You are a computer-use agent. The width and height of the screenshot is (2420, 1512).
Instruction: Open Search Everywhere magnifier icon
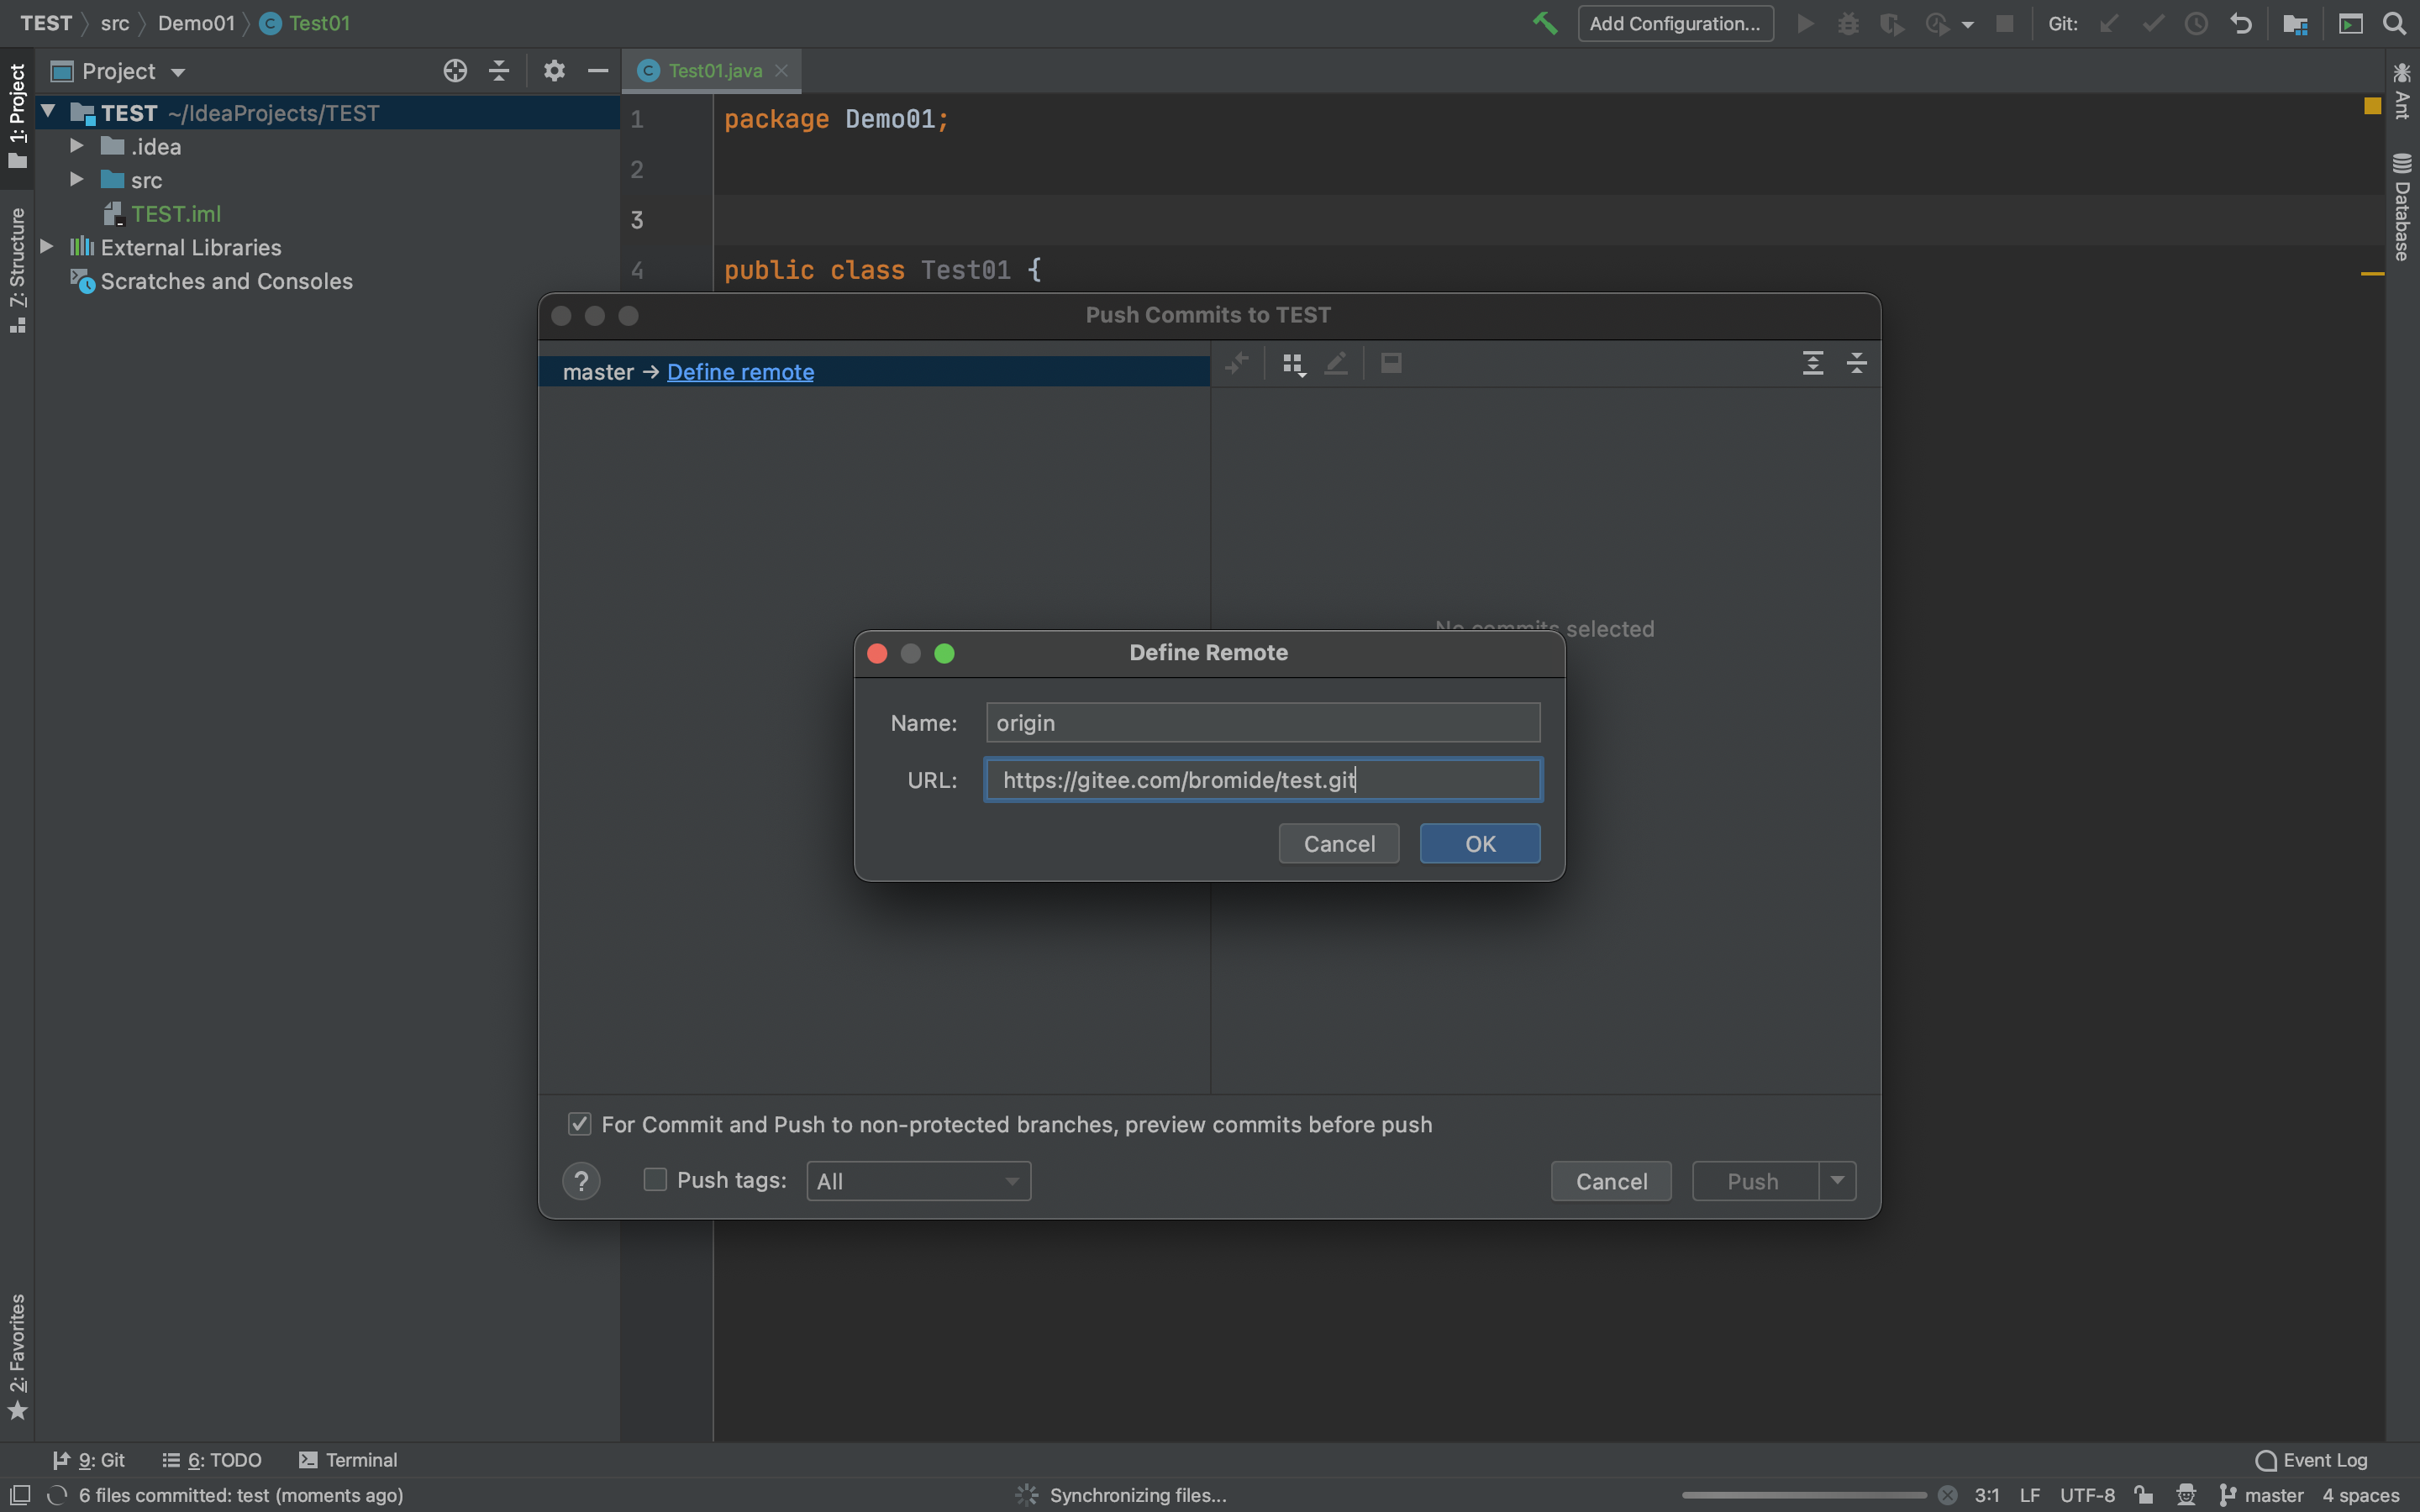[x=2395, y=23]
